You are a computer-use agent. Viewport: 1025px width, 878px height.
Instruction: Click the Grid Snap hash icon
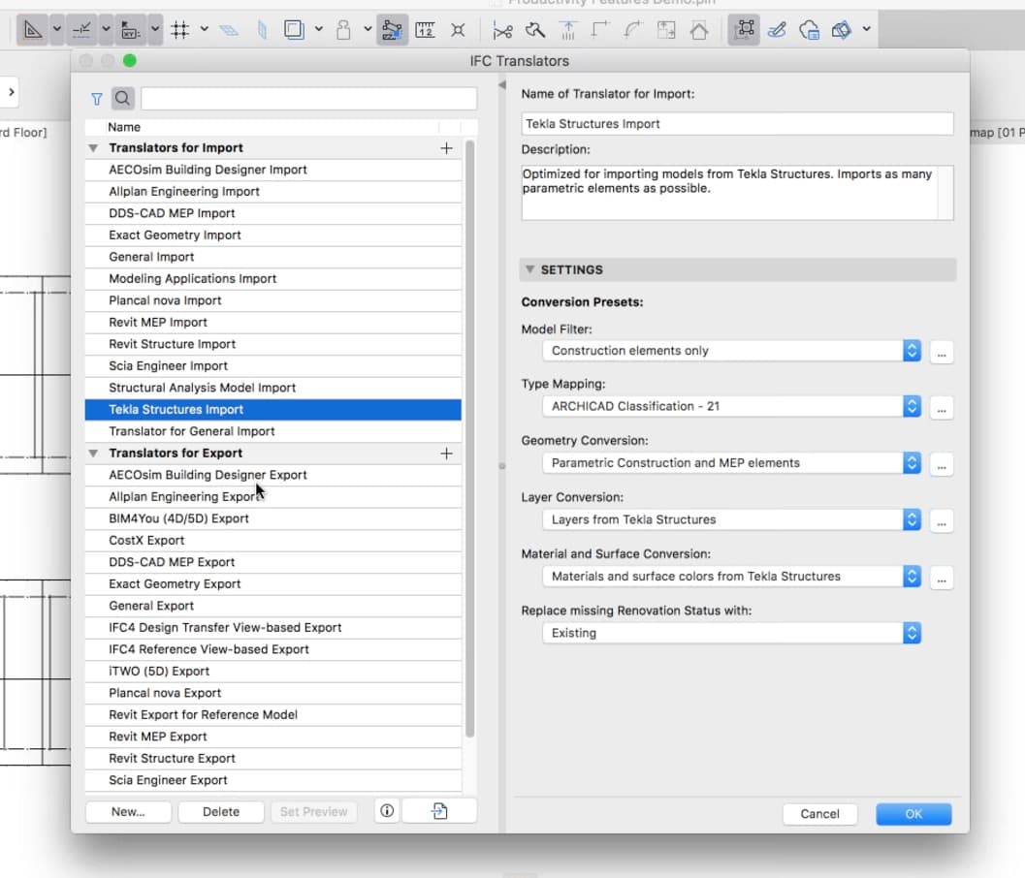point(179,29)
